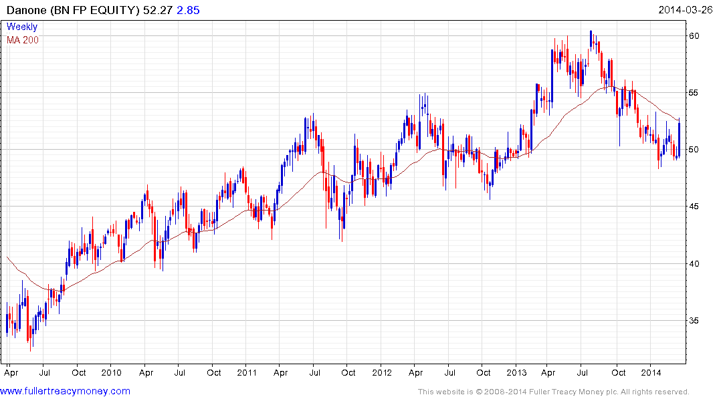Viewport: 719px width, 401px height.
Task: Click the 60 price axis label
Action: [x=694, y=35]
